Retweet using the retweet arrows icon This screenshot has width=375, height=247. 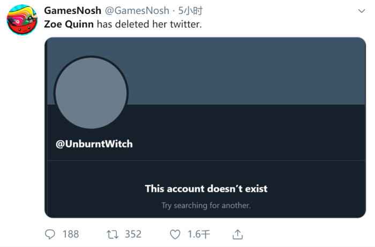coord(112,234)
